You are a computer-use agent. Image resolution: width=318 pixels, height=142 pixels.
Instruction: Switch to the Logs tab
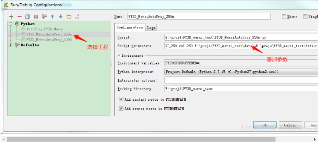pos(151,28)
